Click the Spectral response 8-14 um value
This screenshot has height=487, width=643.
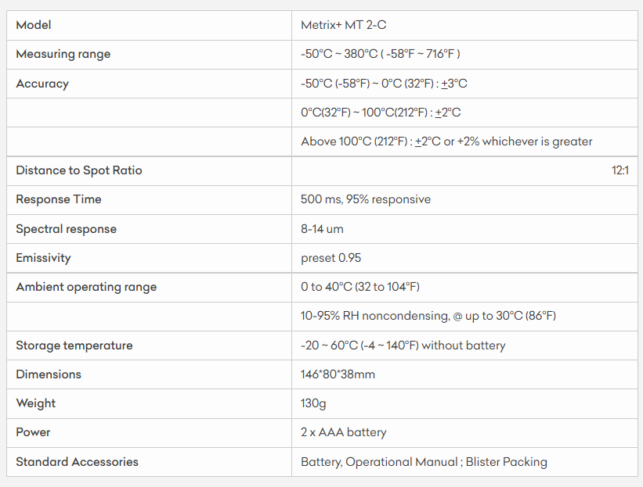point(322,229)
